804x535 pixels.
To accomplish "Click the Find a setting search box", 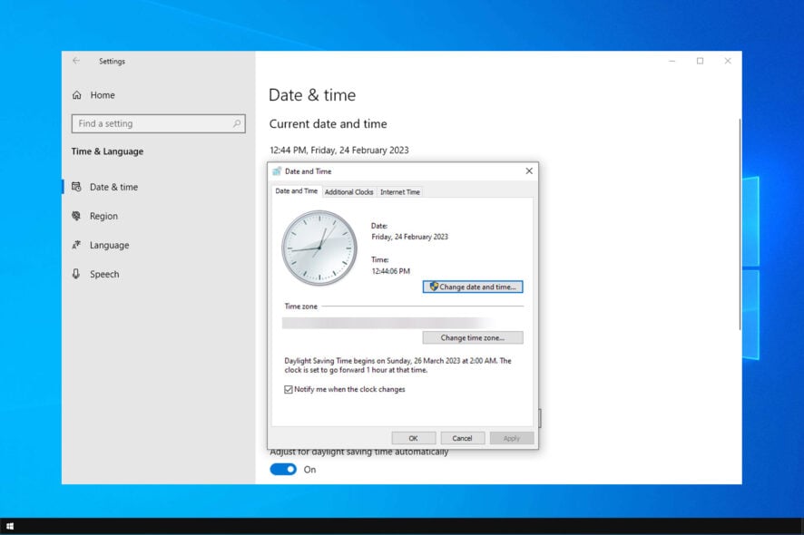I will (x=159, y=123).
